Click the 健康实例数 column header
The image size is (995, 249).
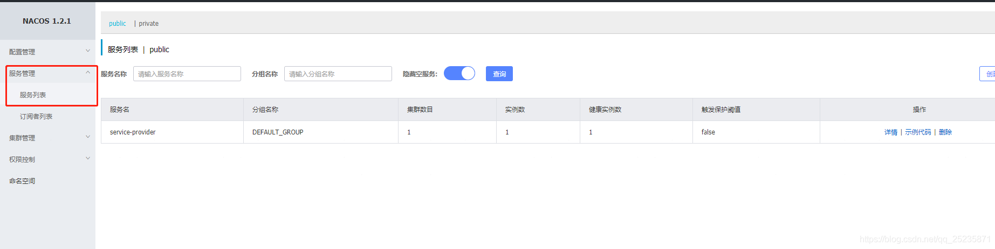pyautogui.click(x=636, y=109)
